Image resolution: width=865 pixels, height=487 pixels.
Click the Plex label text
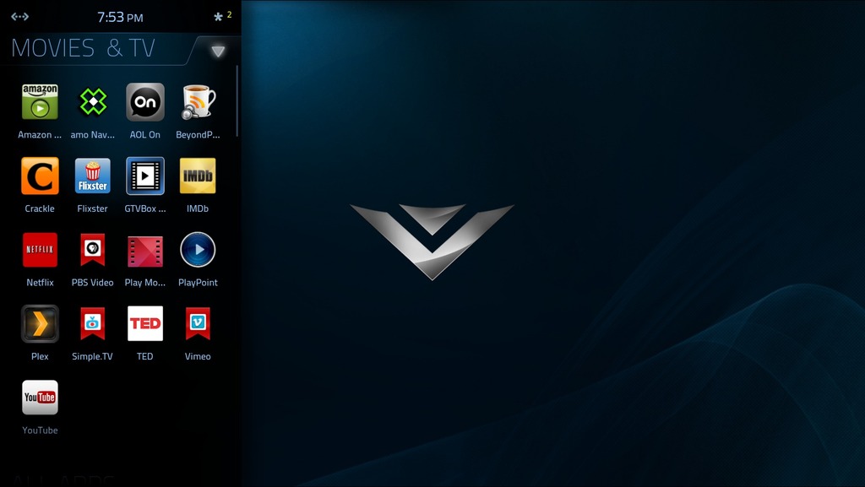[40, 356]
